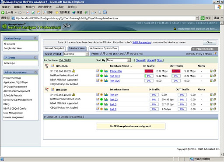This screenshot has height=162, width=224.
Task: Toggle the green status icon for Port 23
Action: click(101, 100)
